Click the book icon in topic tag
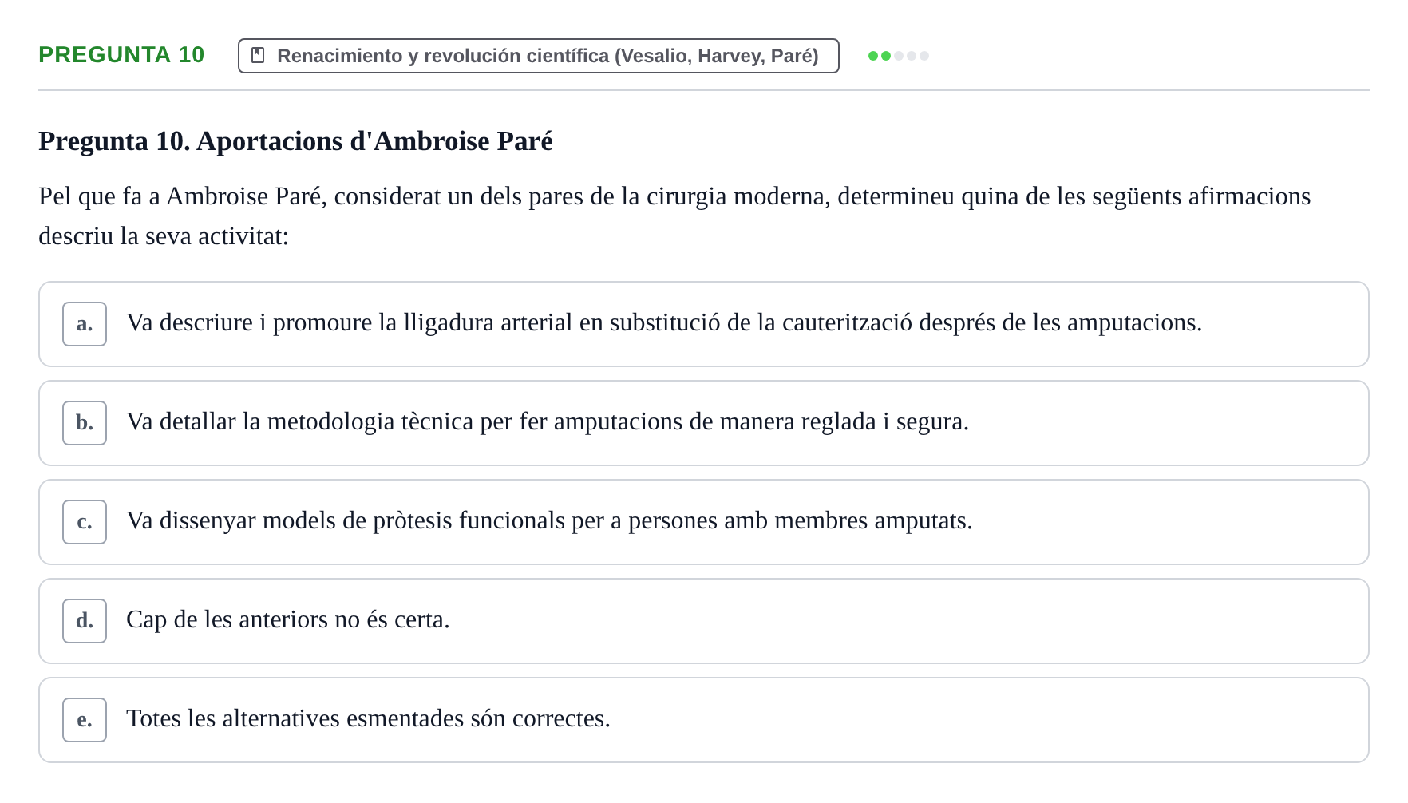The image size is (1408, 803). [x=258, y=55]
